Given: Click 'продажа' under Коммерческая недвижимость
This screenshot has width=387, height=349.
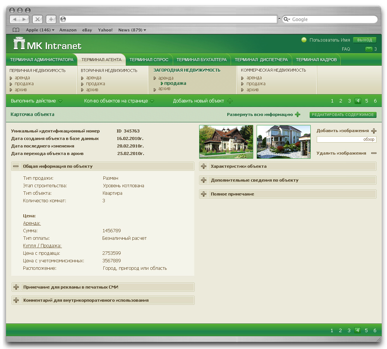Looking at the screenshot, I should tap(255, 84).
